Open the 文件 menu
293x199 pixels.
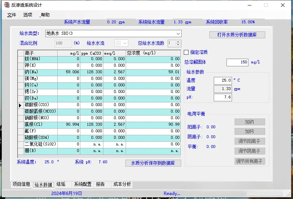(x=12, y=15)
